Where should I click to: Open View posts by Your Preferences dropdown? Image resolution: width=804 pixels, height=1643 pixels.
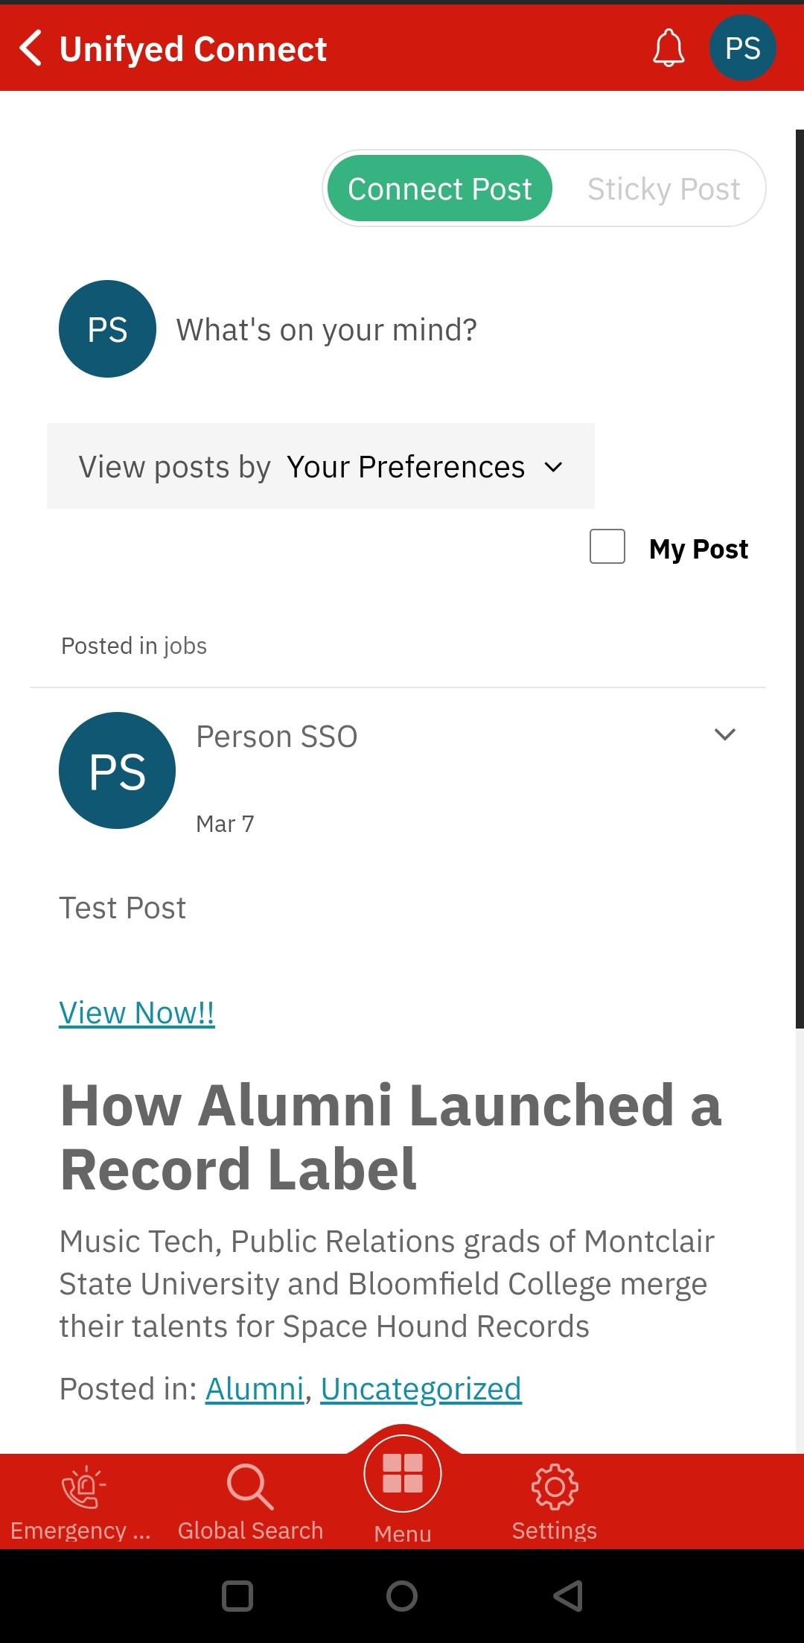[321, 466]
